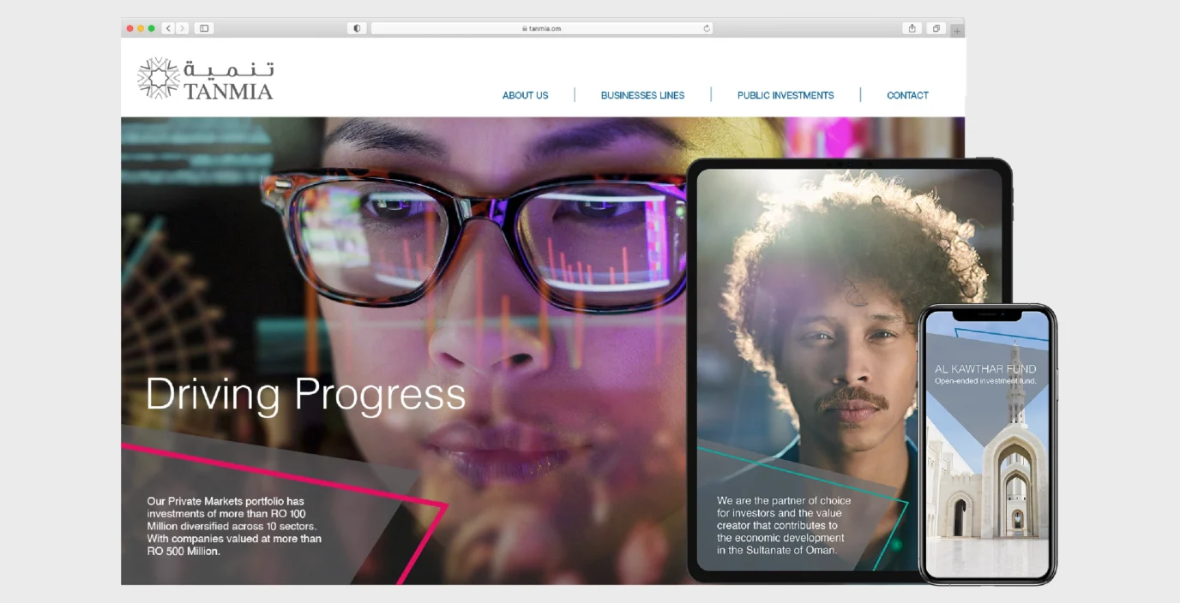Viewport: 1180px width, 603px height.
Task: Click the green fullscreen window button
Action: pos(152,28)
